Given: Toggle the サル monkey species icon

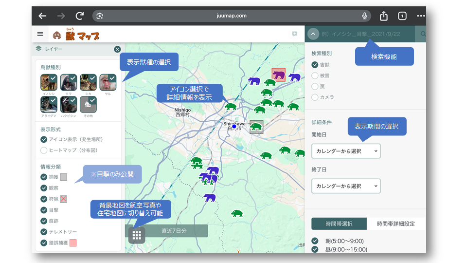Looking at the screenshot, I should point(108,83).
